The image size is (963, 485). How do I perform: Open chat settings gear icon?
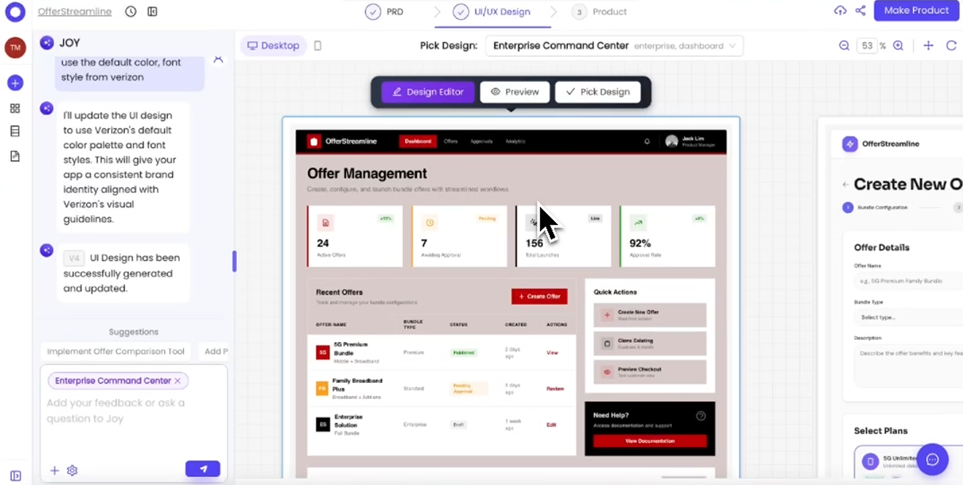72,471
